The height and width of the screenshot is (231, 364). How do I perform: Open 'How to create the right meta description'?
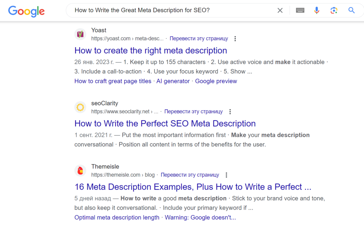pos(151,50)
